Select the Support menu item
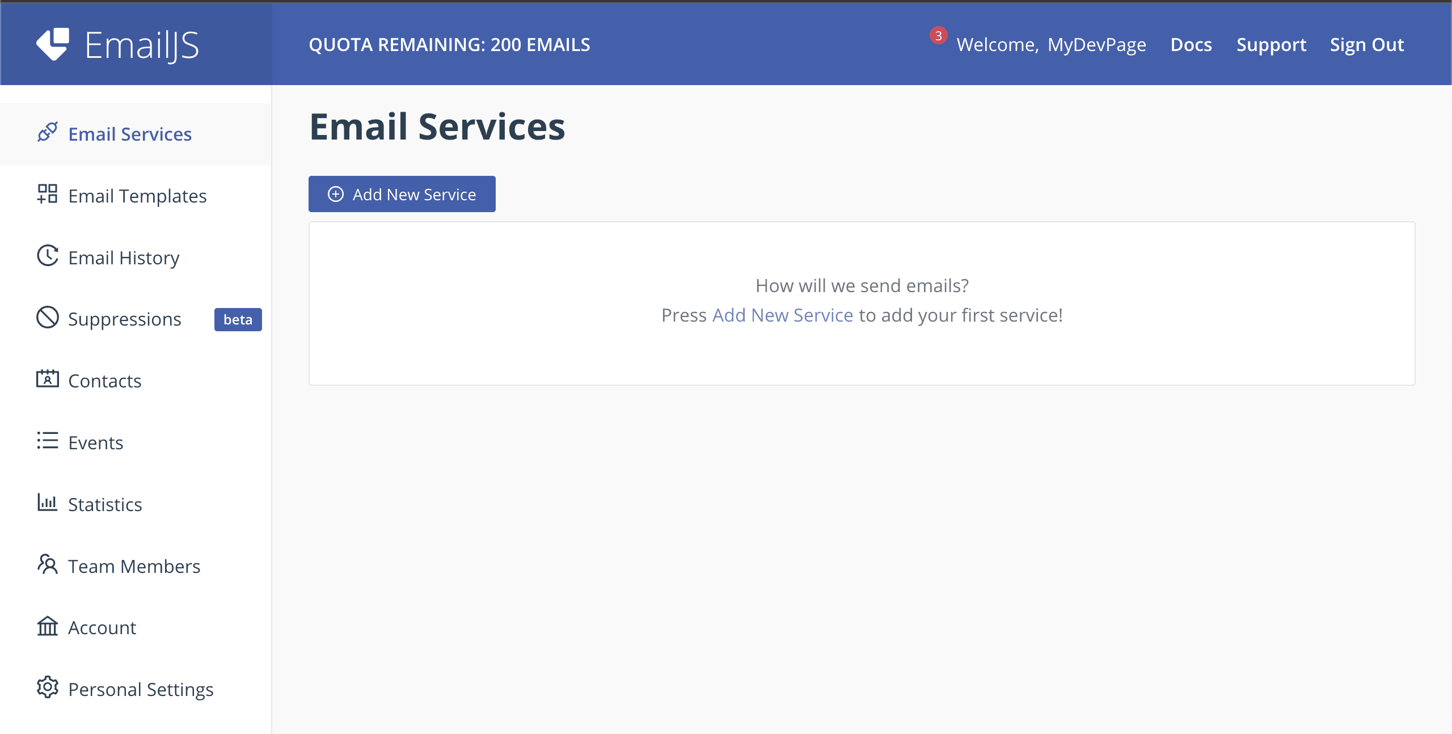The height and width of the screenshot is (734, 1452). point(1272,45)
